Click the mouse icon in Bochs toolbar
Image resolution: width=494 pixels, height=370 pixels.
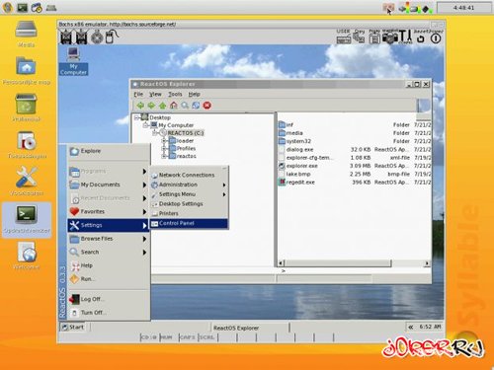[x=112, y=37]
